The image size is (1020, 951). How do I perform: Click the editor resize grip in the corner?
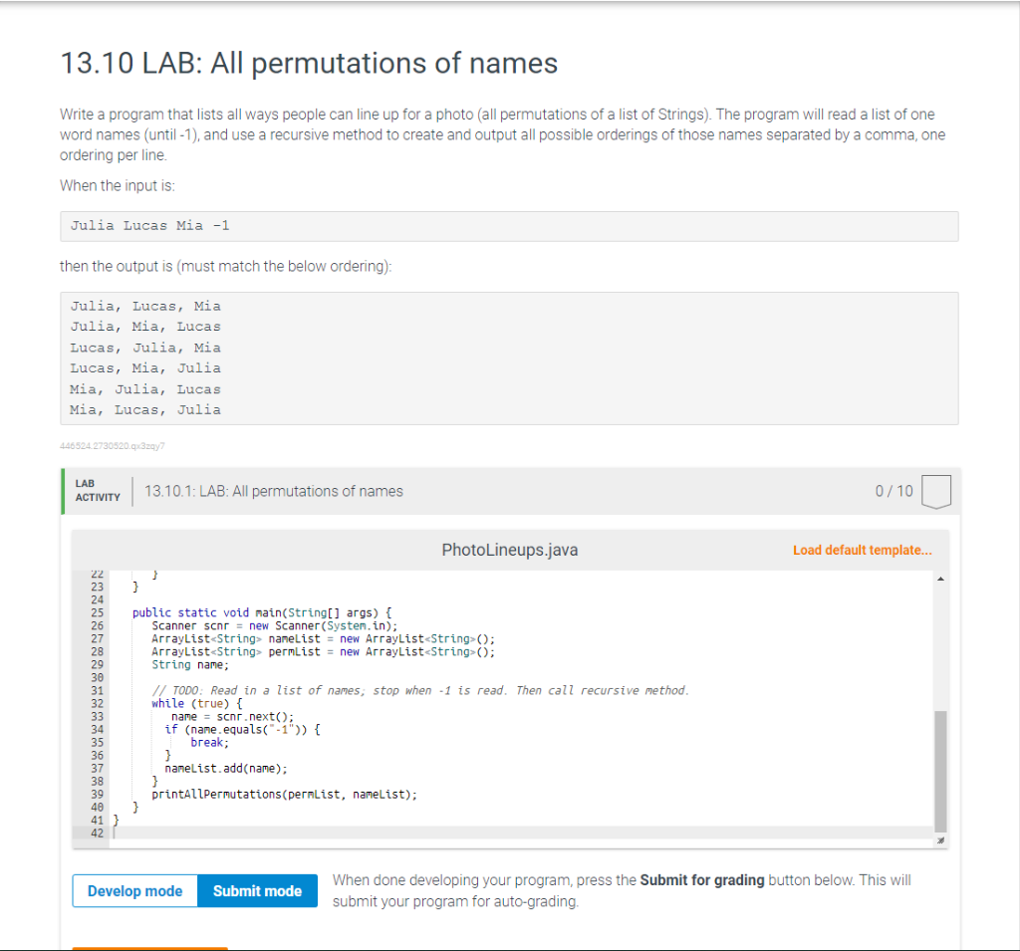pos(939,841)
